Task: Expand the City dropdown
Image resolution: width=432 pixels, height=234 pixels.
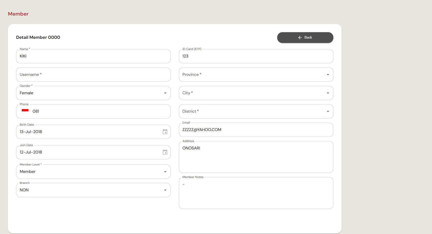Action: click(x=256, y=93)
